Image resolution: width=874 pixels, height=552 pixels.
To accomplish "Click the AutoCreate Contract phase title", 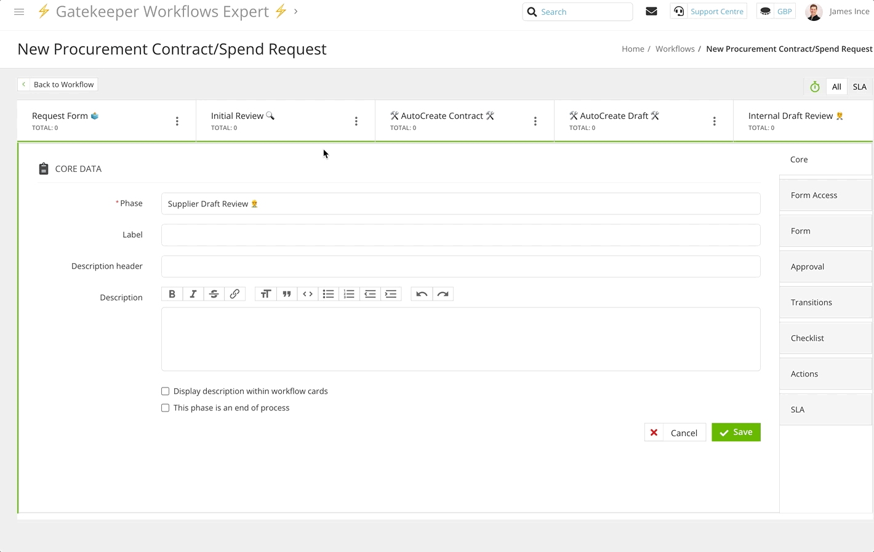I will [442, 116].
